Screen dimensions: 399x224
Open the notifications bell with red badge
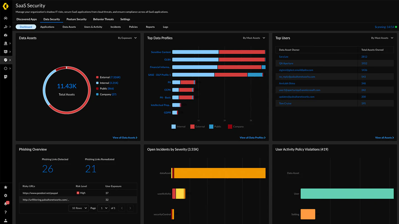pyautogui.click(x=6, y=203)
